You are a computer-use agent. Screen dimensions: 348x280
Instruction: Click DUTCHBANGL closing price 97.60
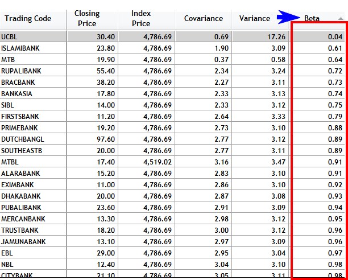pos(106,139)
